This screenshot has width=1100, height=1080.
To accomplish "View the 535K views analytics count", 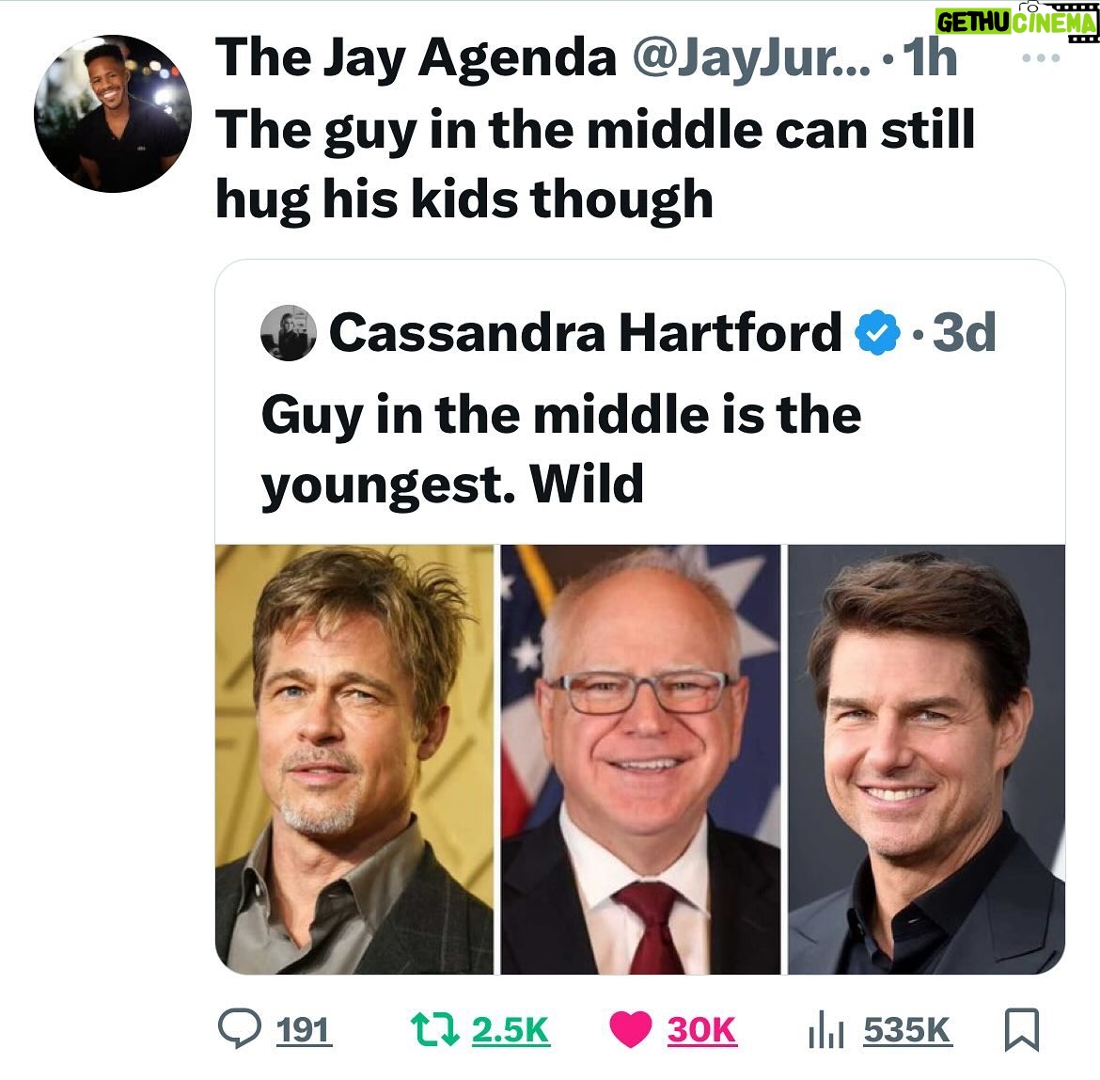I will 907,1030.
